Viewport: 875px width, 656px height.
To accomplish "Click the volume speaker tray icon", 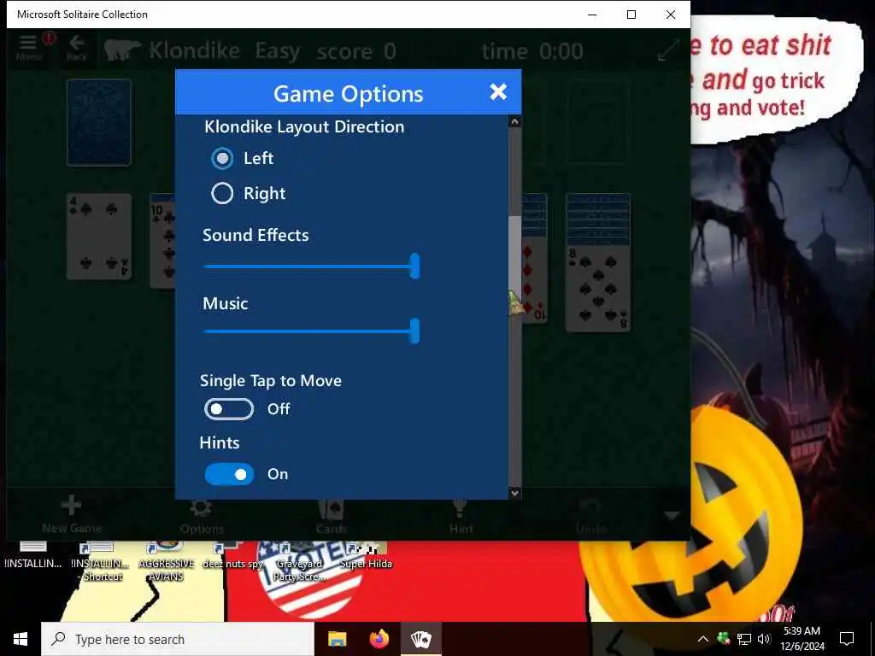I will 764,639.
